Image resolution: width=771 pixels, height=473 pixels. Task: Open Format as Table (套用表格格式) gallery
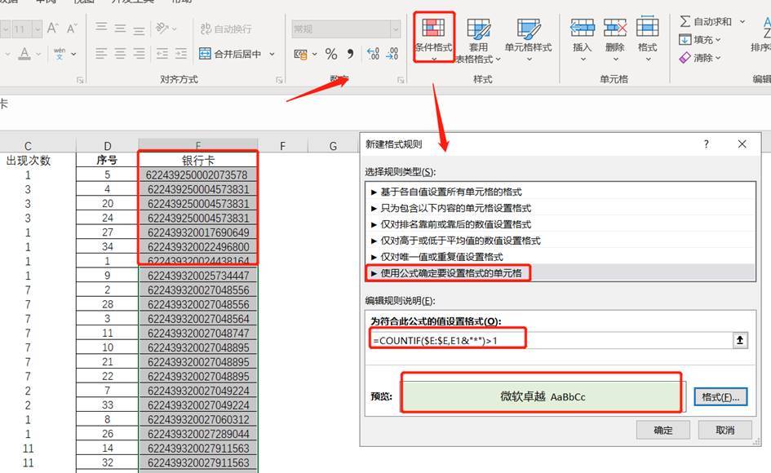[478, 39]
